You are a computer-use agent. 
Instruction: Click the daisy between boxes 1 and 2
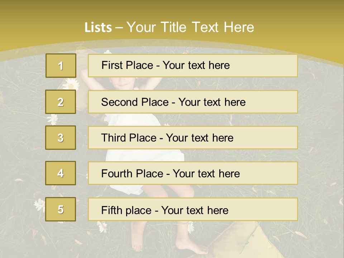click(71, 84)
